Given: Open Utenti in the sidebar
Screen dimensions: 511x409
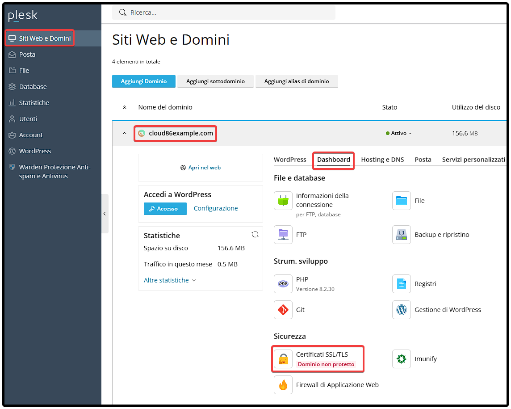Looking at the screenshot, I should 52,119.
